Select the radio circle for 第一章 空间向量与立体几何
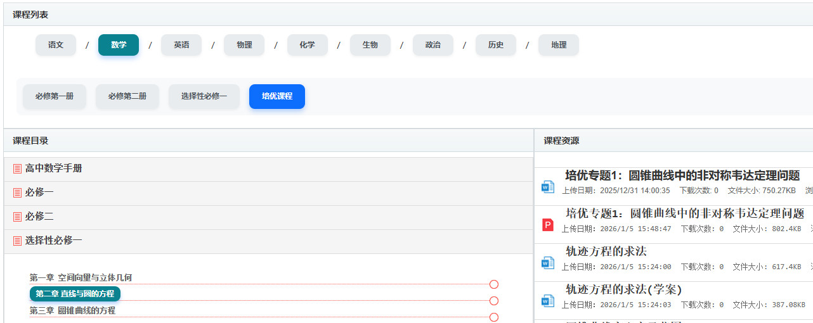The image size is (813, 323). 494,284
